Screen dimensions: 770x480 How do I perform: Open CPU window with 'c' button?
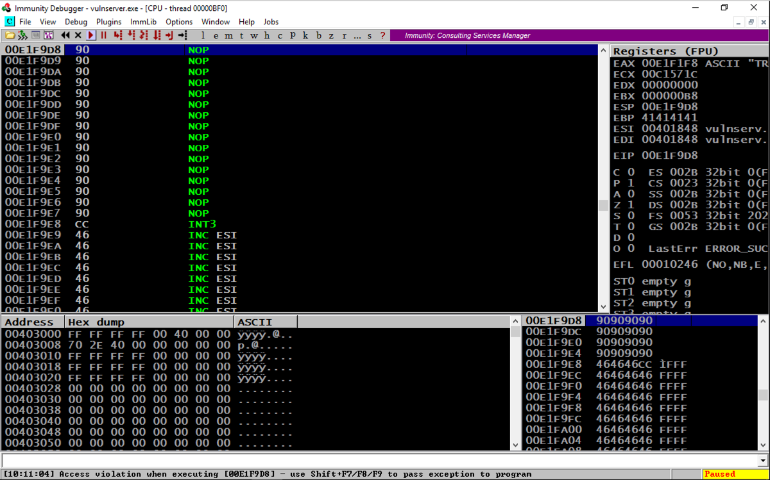pyautogui.click(x=280, y=35)
